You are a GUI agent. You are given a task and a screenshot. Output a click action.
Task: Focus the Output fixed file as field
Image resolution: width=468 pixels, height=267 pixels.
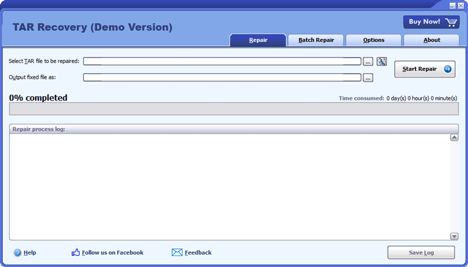pyautogui.click(x=222, y=78)
